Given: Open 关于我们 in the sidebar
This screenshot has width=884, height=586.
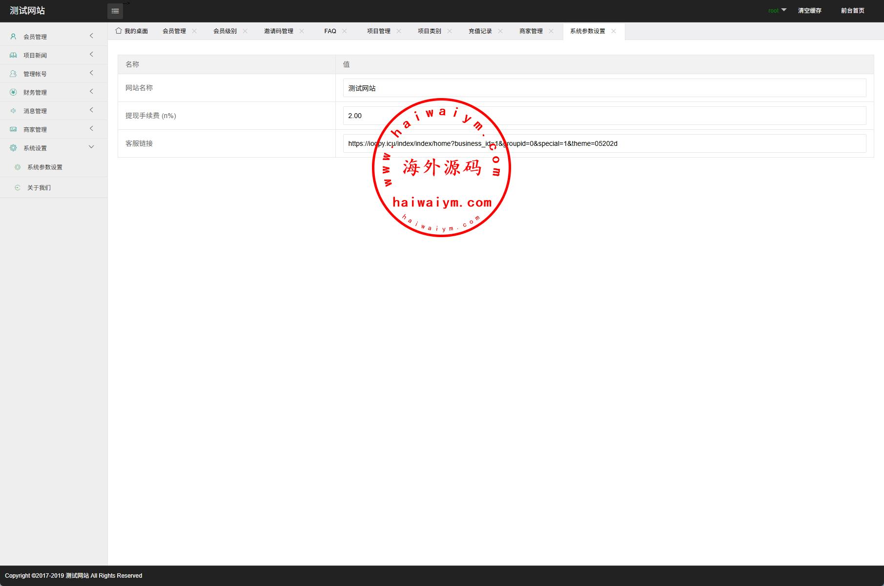Looking at the screenshot, I should point(39,188).
